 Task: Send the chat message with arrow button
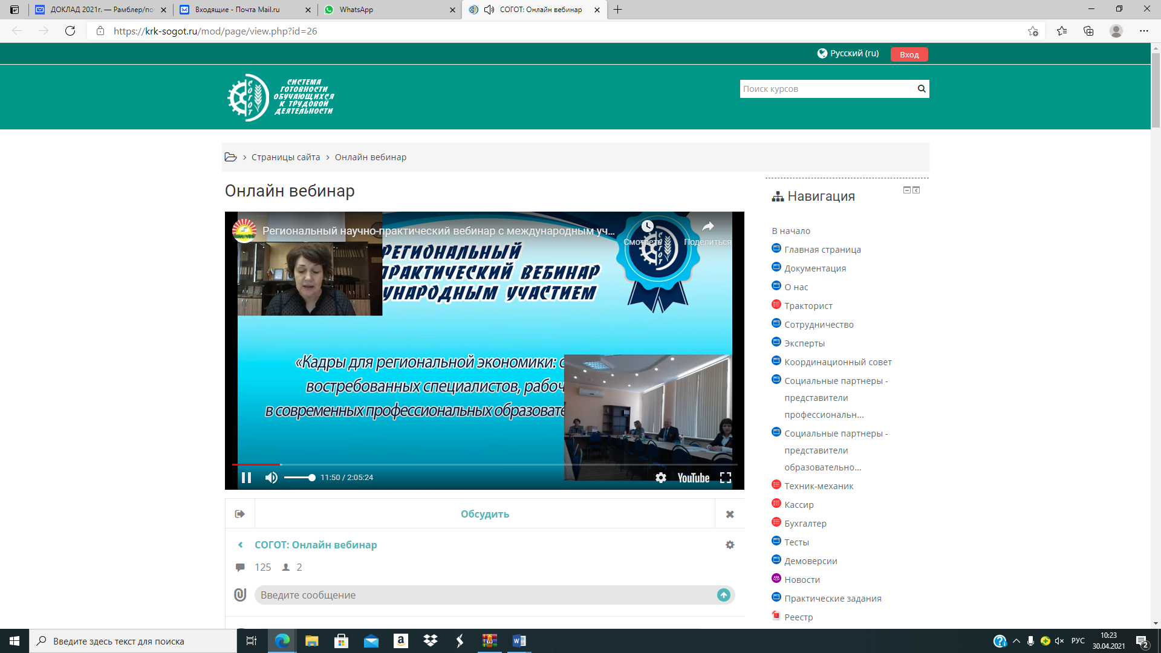[x=723, y=595]
